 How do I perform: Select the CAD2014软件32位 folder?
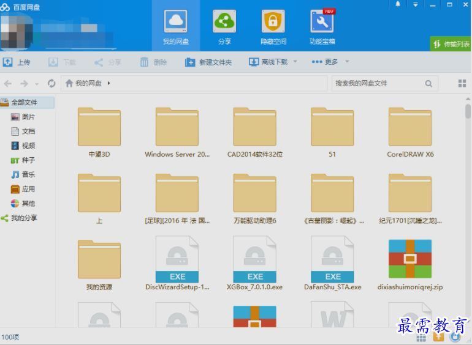tap(254, 132)
